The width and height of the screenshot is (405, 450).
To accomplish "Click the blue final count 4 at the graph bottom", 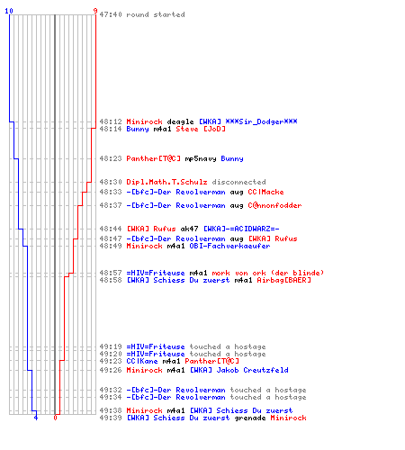I will (36, 418).
